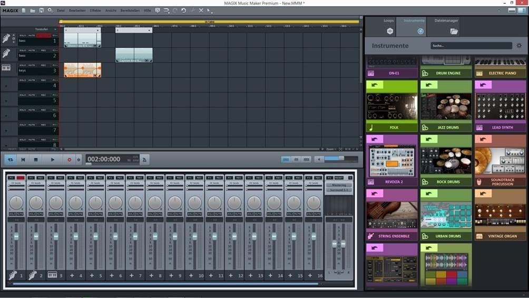This screenshot has width=529, height=298.
Task: Save project using the disk icon
Action: 42,11
